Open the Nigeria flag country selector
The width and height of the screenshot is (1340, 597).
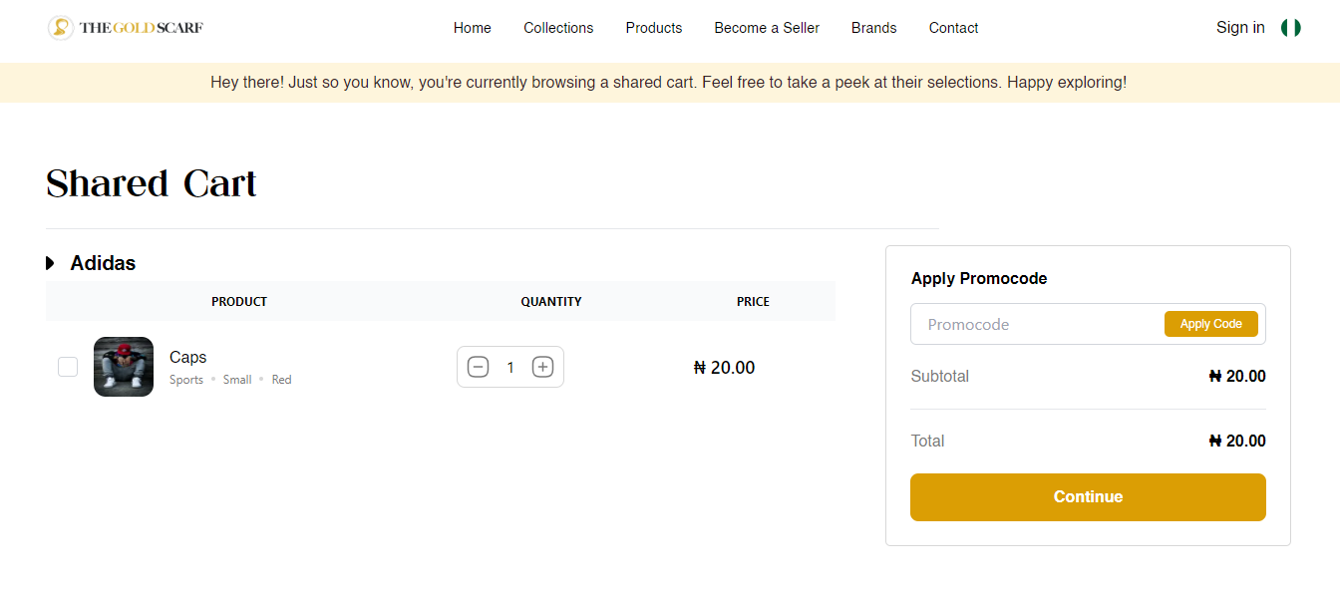tap(1290, 28)
